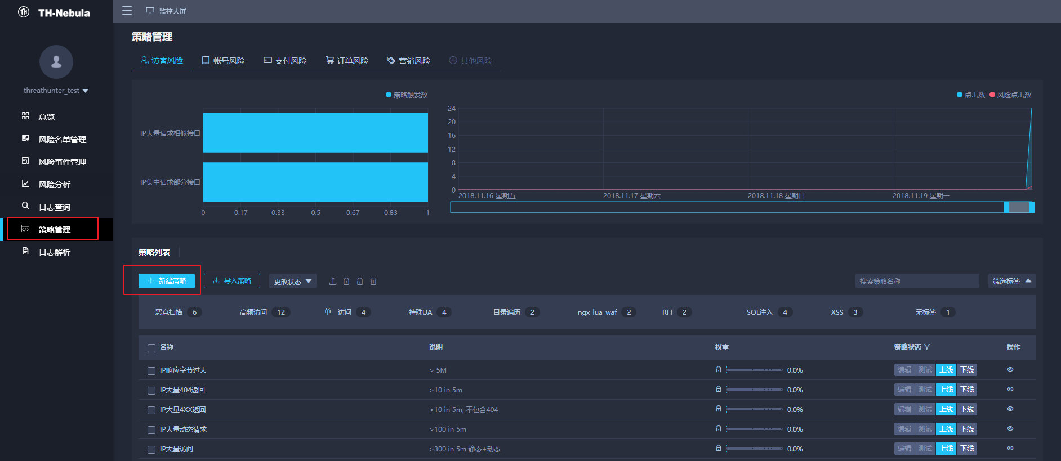Click the lock icon beside IP响应字节过大 weight
Viewport: 1061px width, 461px height.
click(x=719, y=369)
